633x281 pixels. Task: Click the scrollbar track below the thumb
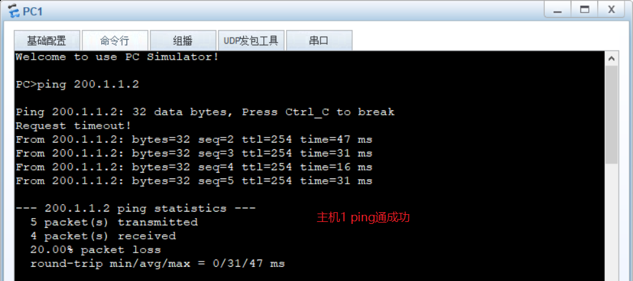click(612, 221)
